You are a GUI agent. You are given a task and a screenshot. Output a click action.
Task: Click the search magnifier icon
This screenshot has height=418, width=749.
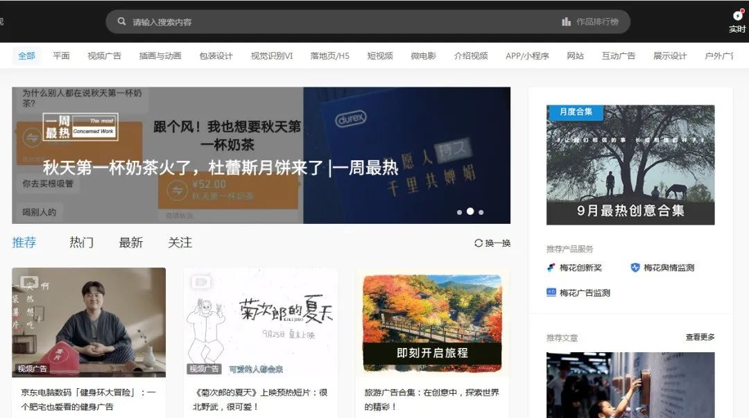tap(122, 21)
